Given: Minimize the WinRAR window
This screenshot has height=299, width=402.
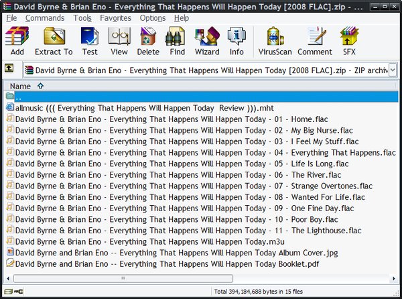Looking at the screenshot, I should (375, 7).
